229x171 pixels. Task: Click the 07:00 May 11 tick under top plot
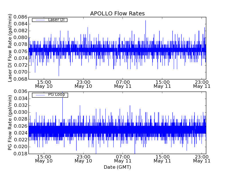[123, 84]
